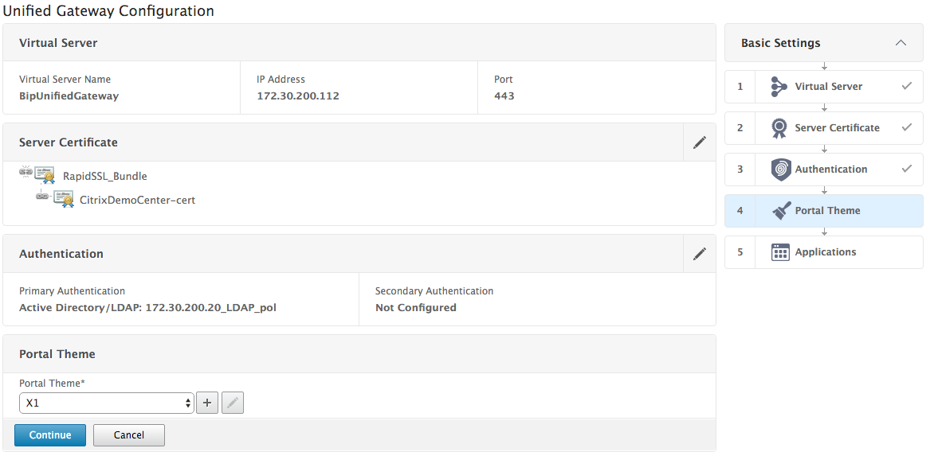Click the Applications grid step icon
Image resolution: width=934 pixels, height=452 pixels.
click(x=780, y=252)
